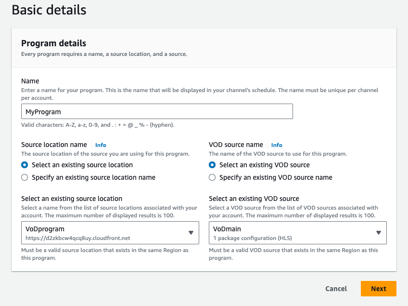Screen dimensions: 408x306
Task: Expand the VoDmain VOD source dropdown
Action: click(293, 233)
